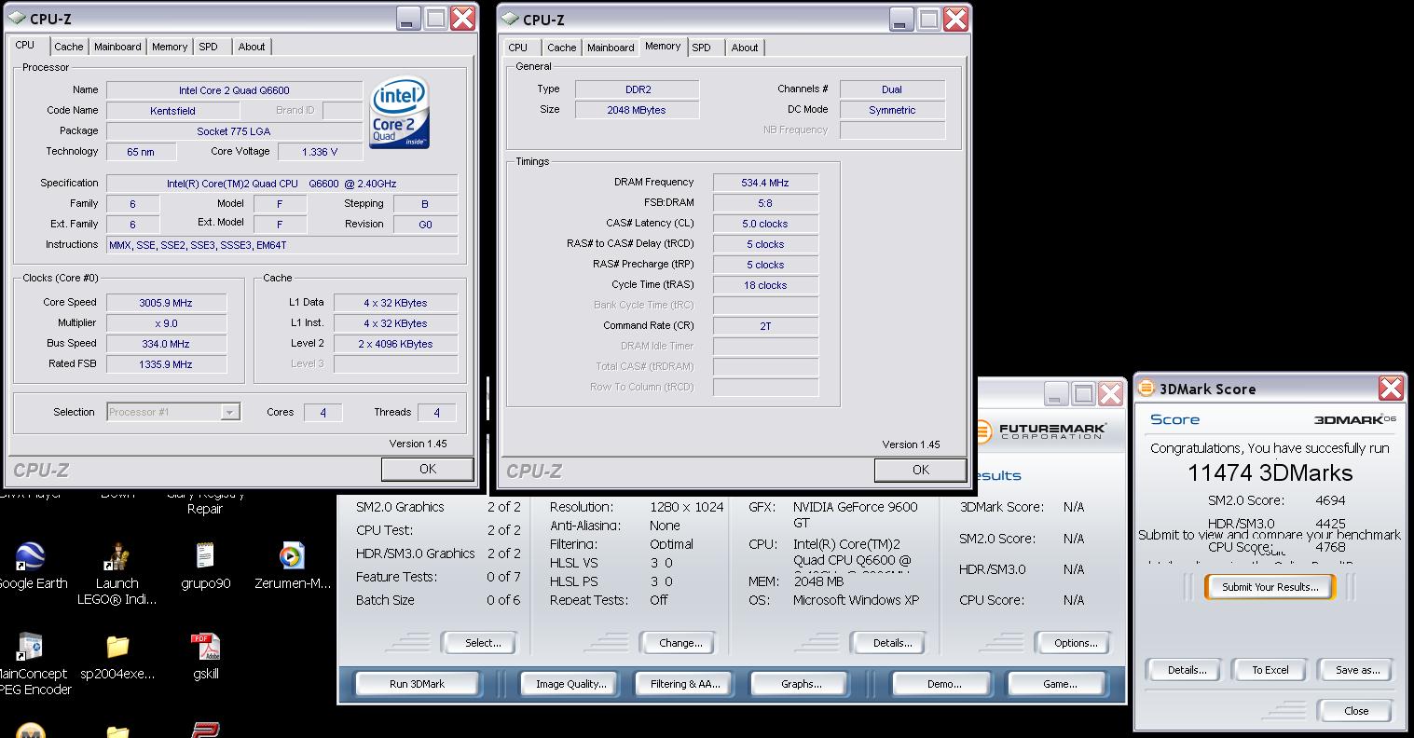Viewport: 1414px width, 738px height.
Task: Click the Run 3DMark button
Action: point(417,684)
